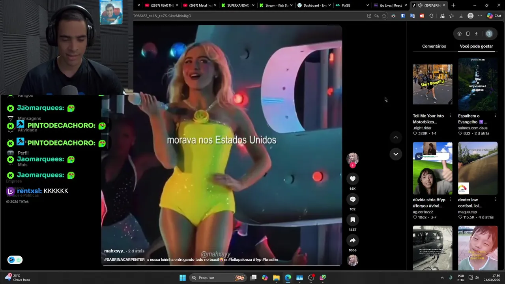Open the clock showing 17:50
Viewport: 505px width, 284px height.
pos(492,278)
